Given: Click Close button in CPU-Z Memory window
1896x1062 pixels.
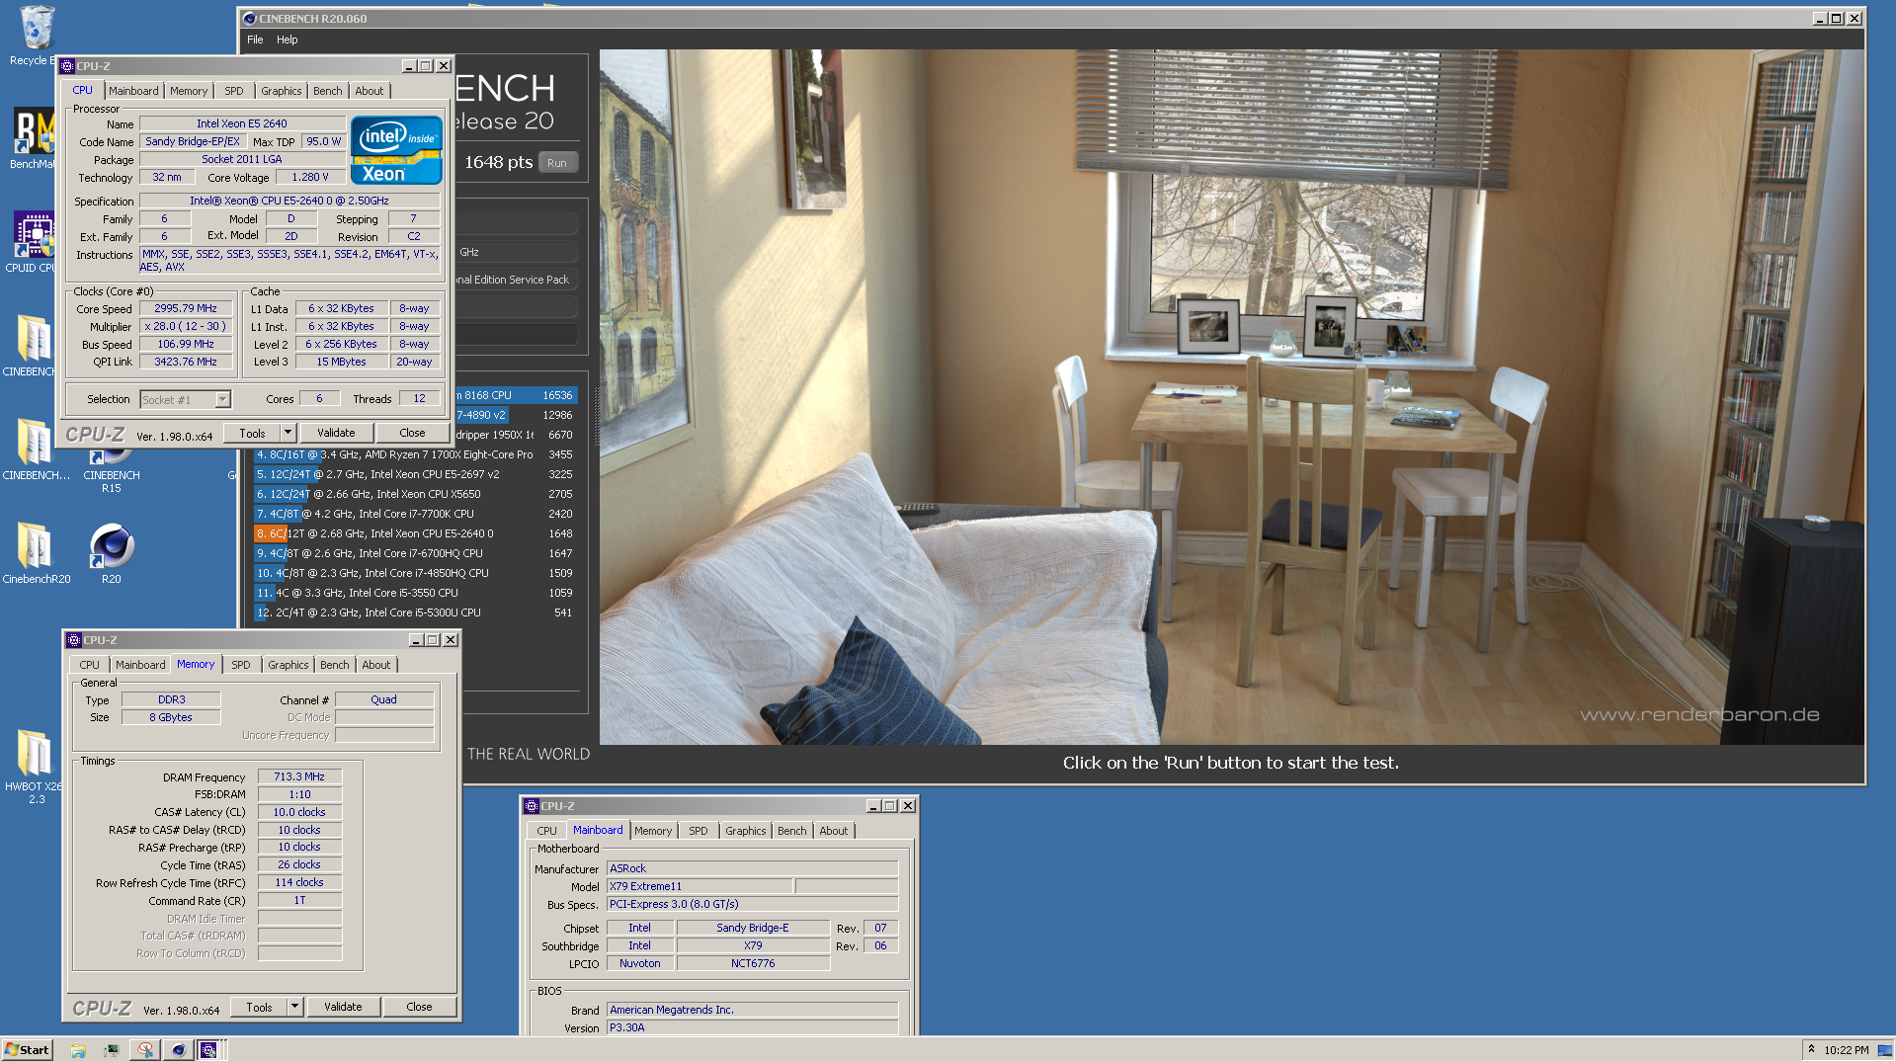Looking at the screenshot, I should 419,1007.
